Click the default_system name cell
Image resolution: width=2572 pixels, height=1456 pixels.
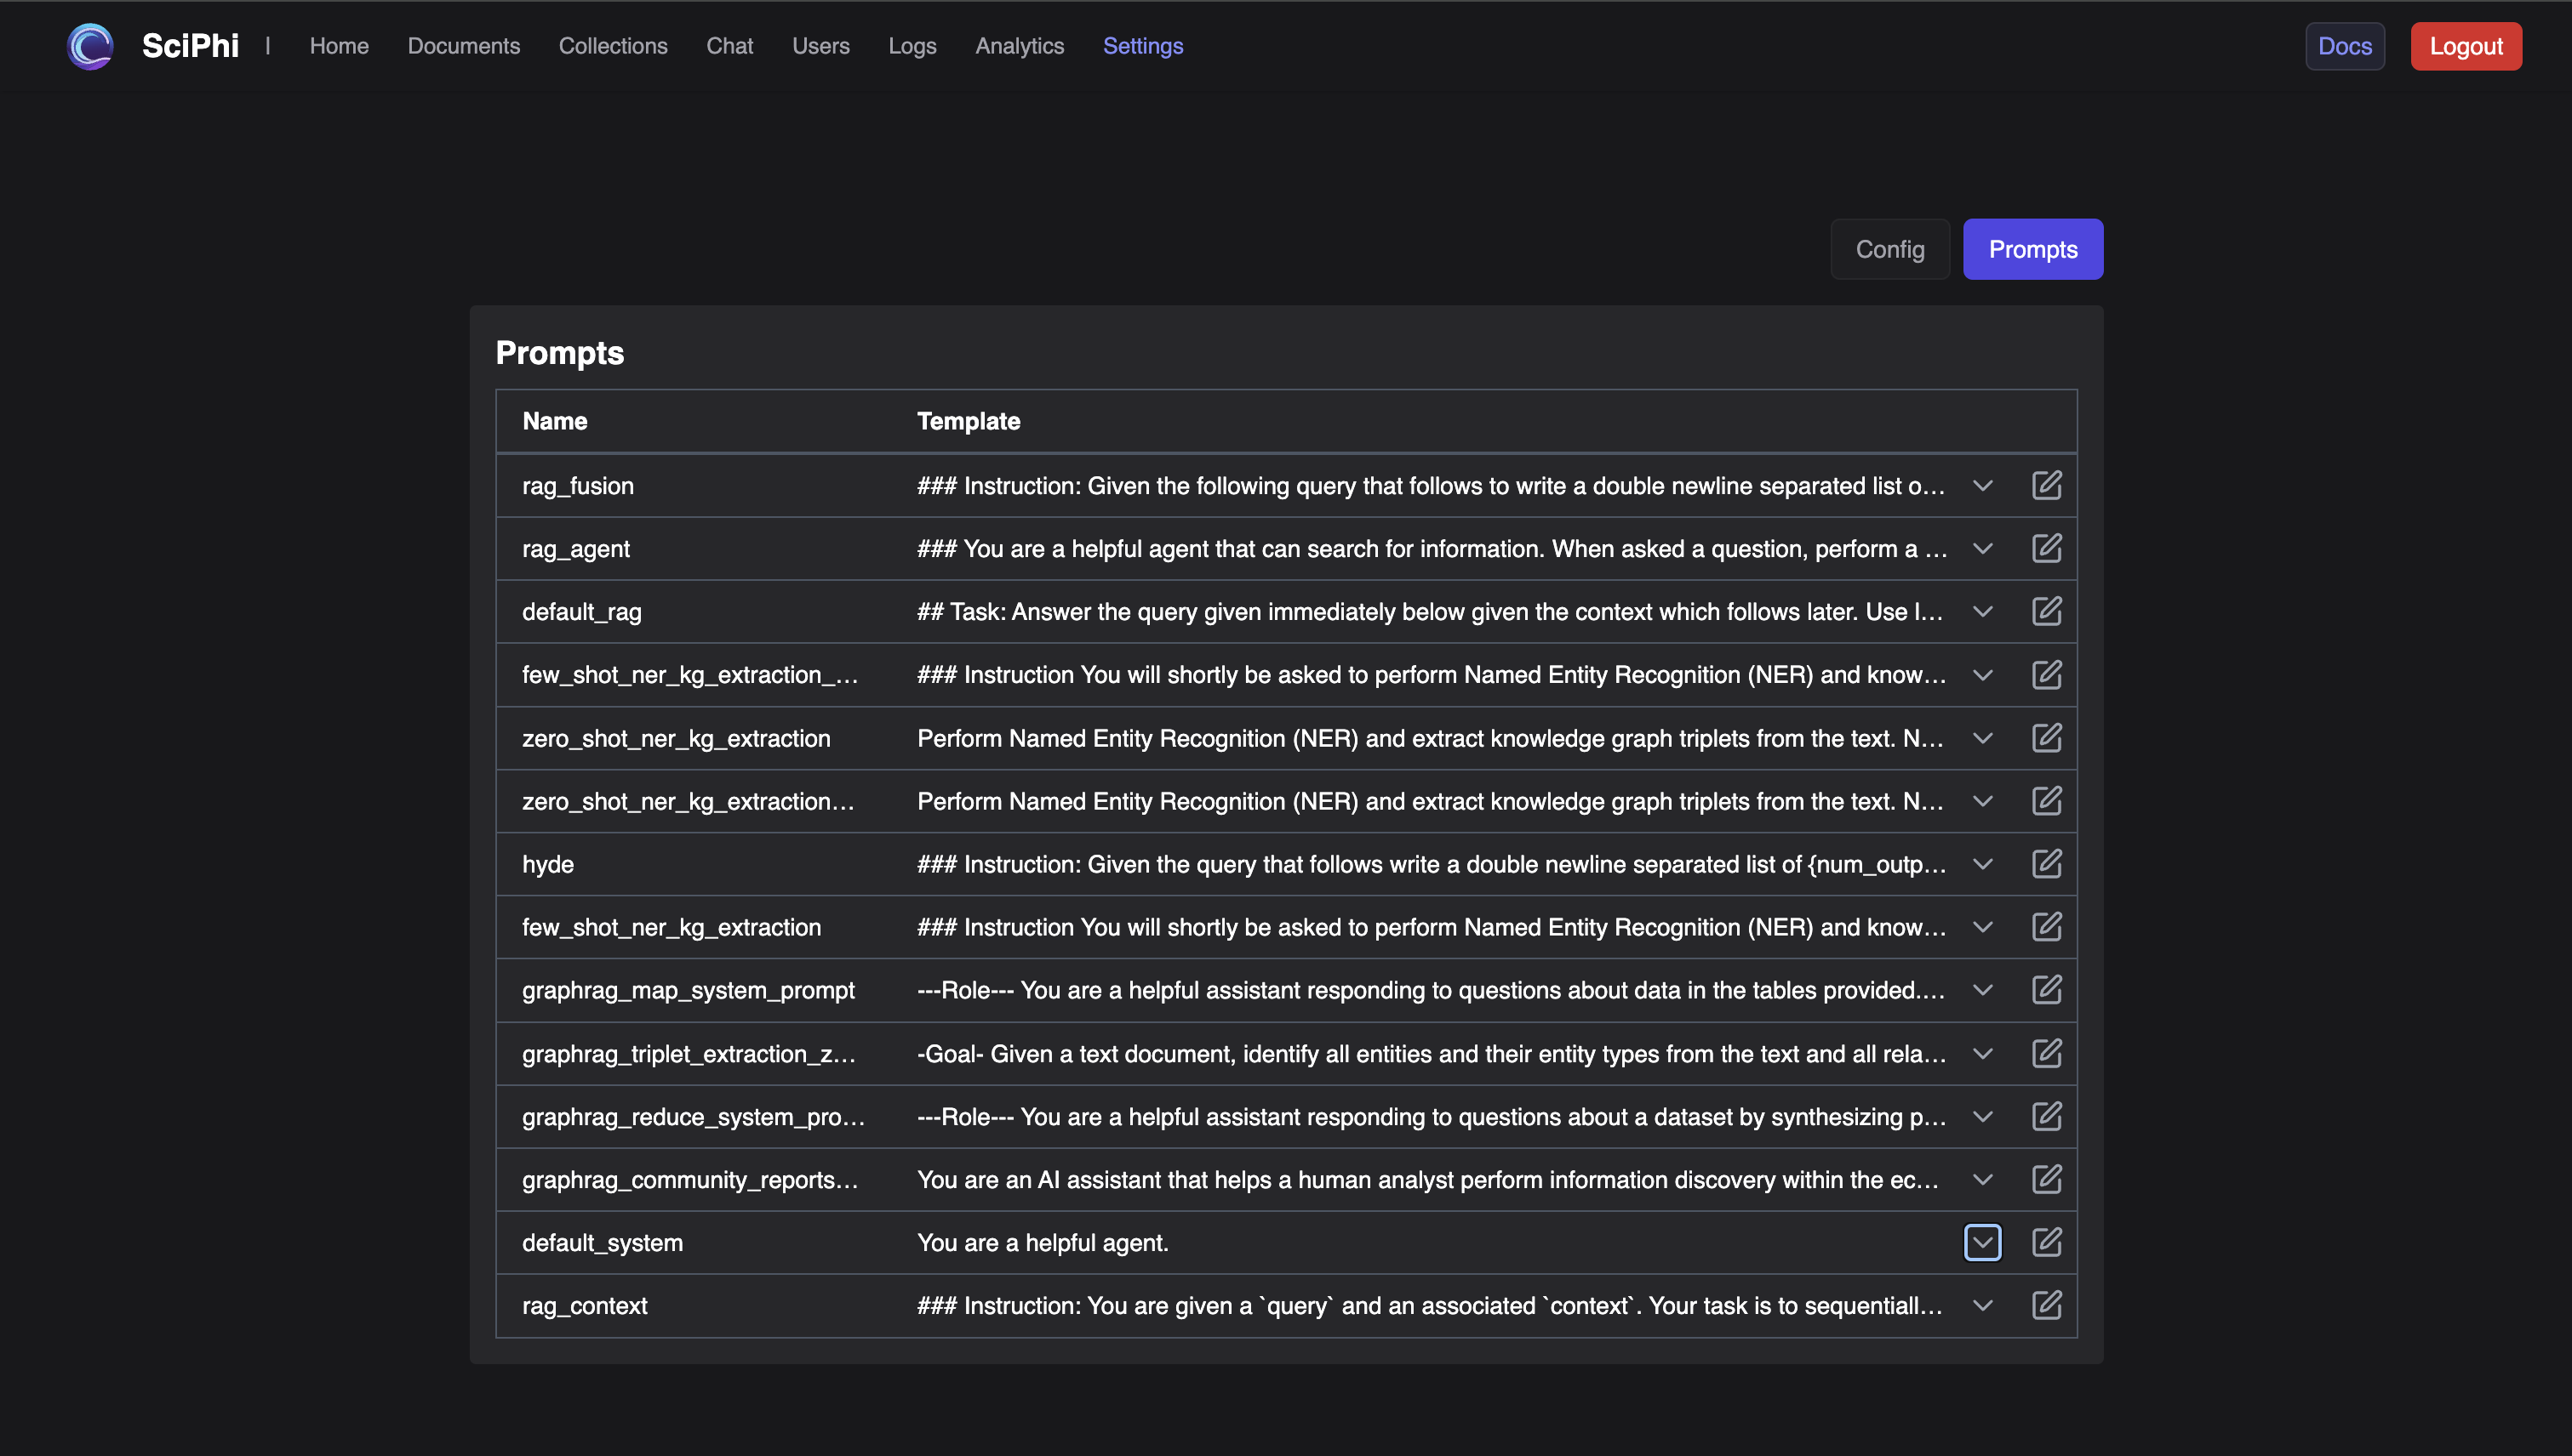603,1242
